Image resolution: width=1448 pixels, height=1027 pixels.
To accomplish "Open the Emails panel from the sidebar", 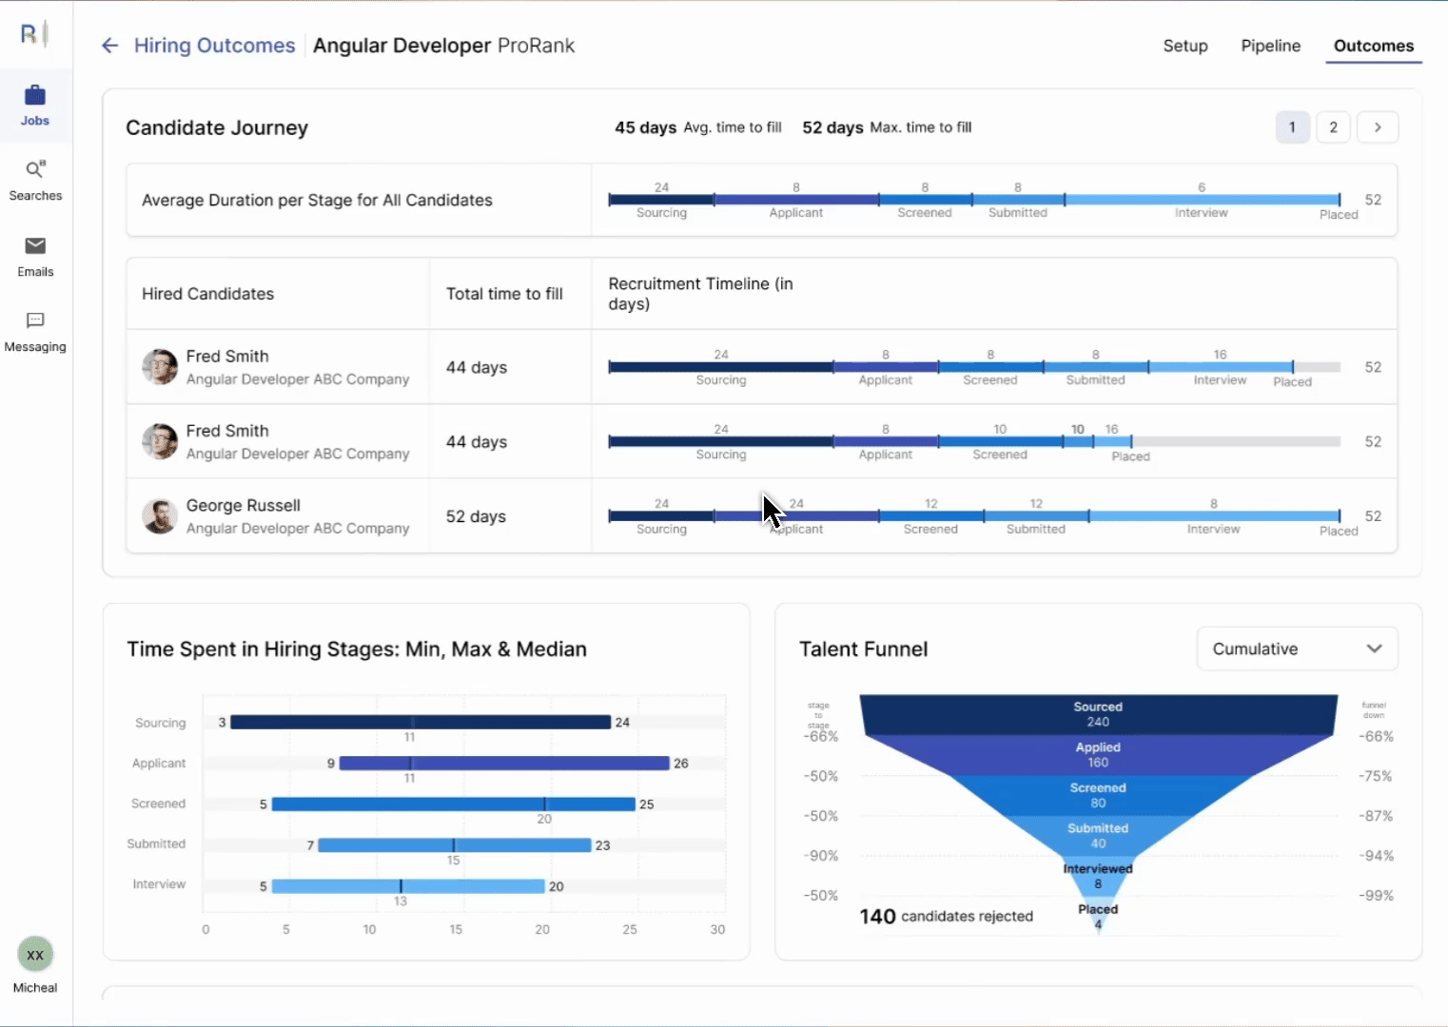I will tap(35, 257).
